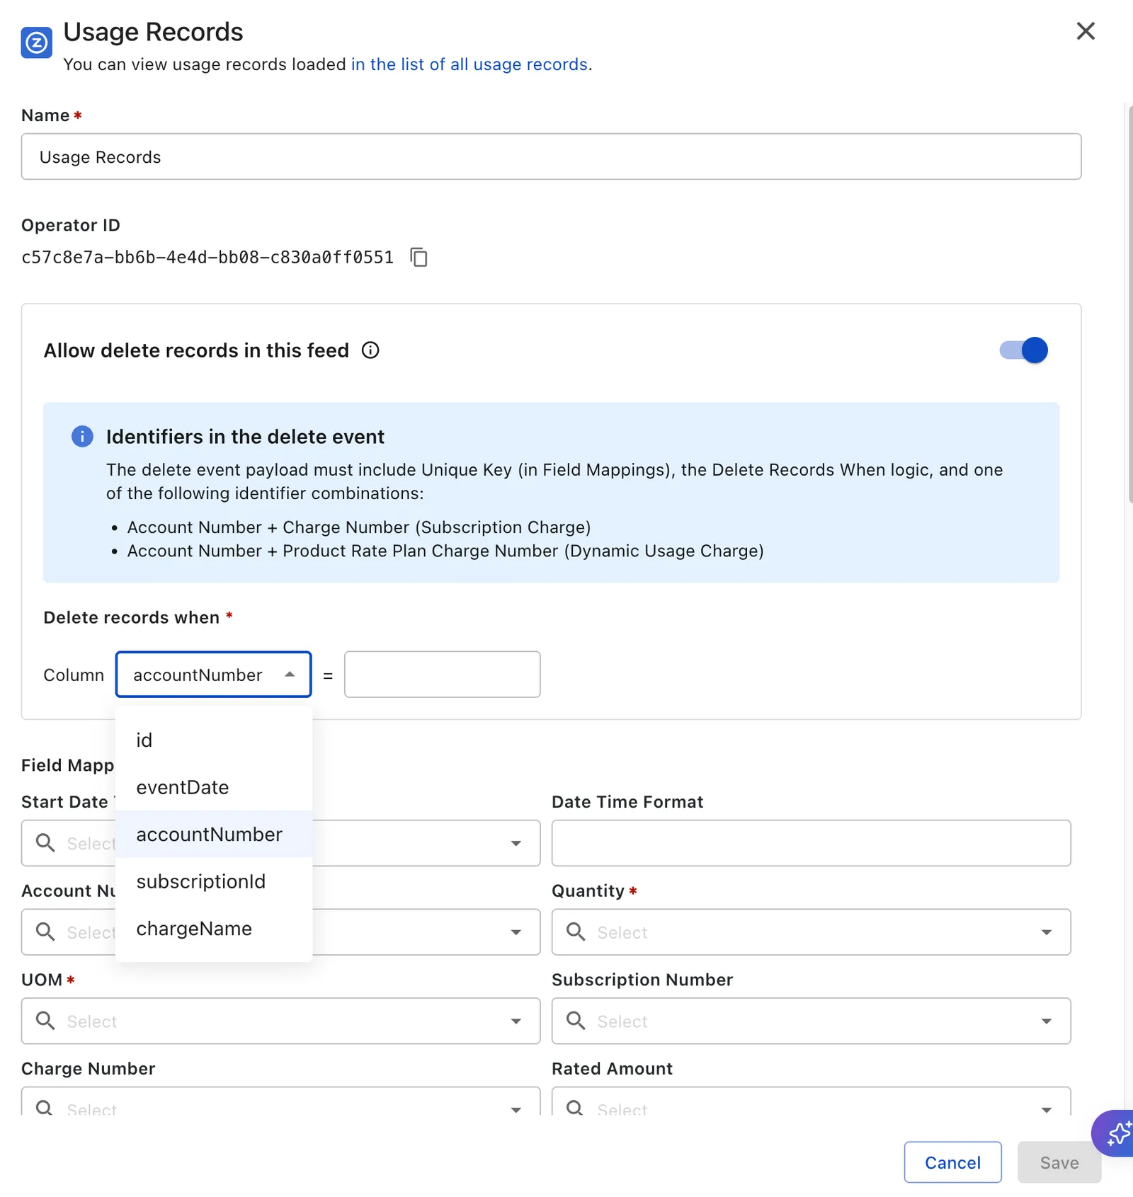1133x1197 pixels.
Task: Expand the UOM select dropdown
Action: point(516,1021)
